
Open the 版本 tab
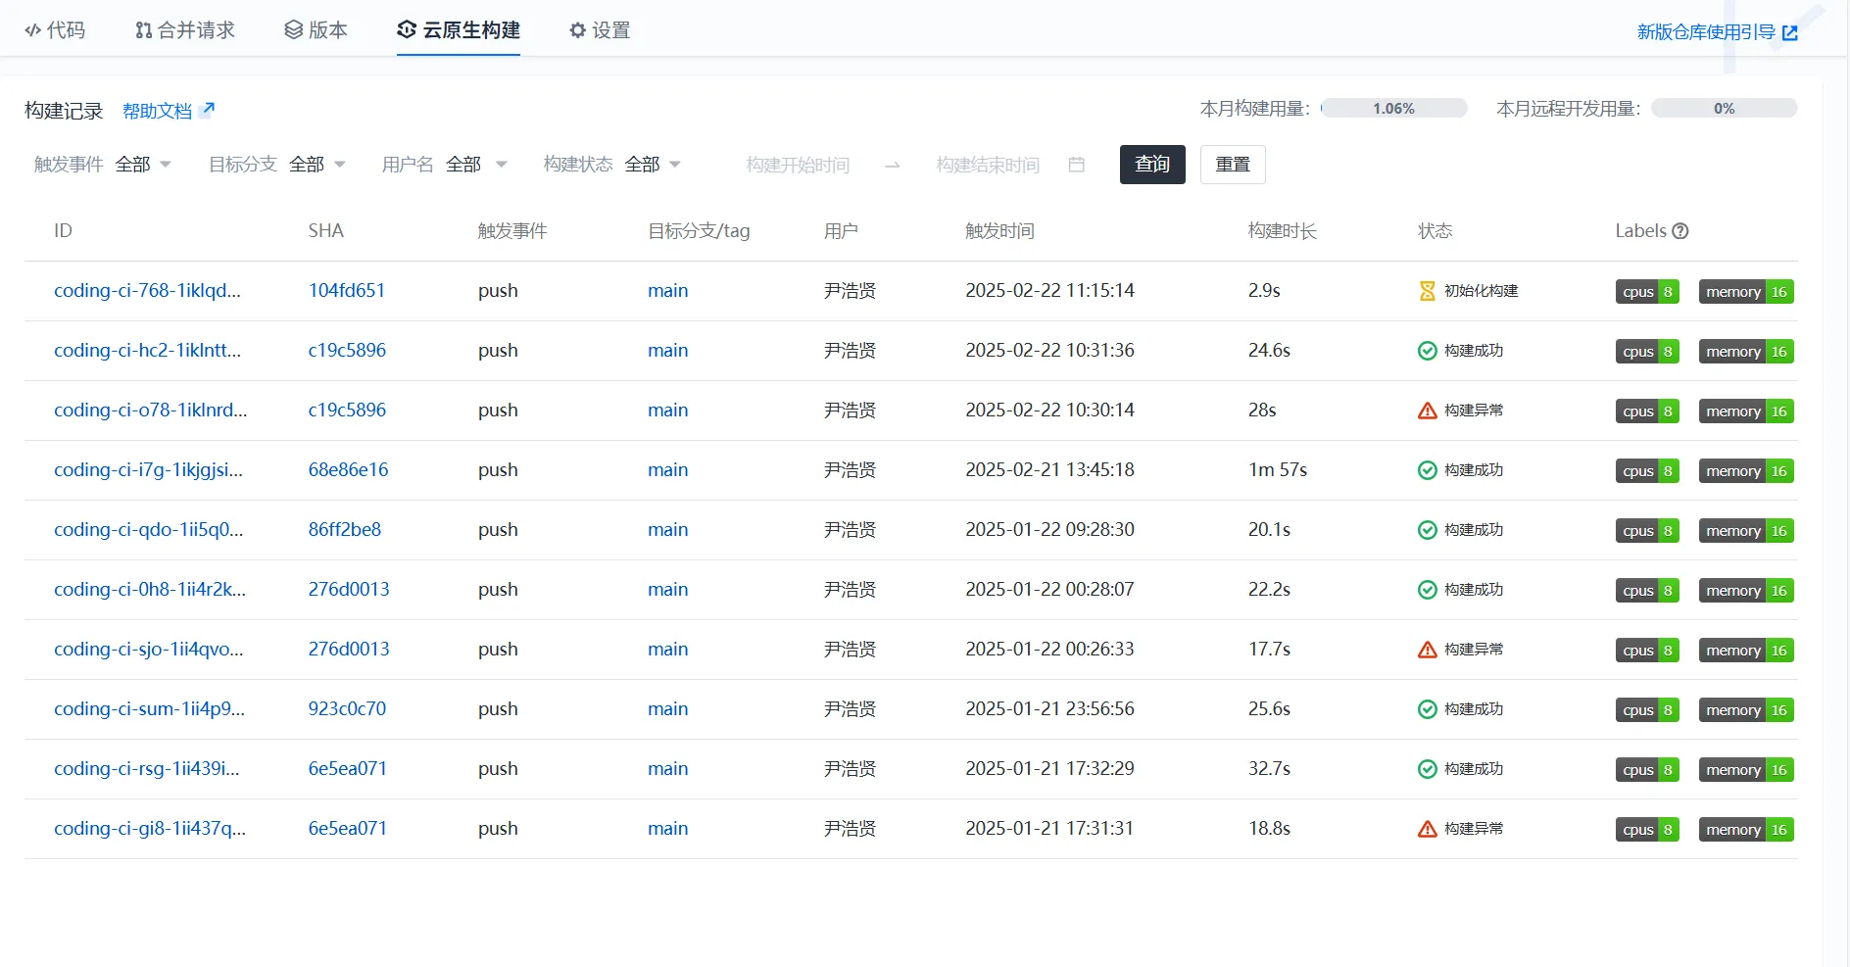click(316, 30)
